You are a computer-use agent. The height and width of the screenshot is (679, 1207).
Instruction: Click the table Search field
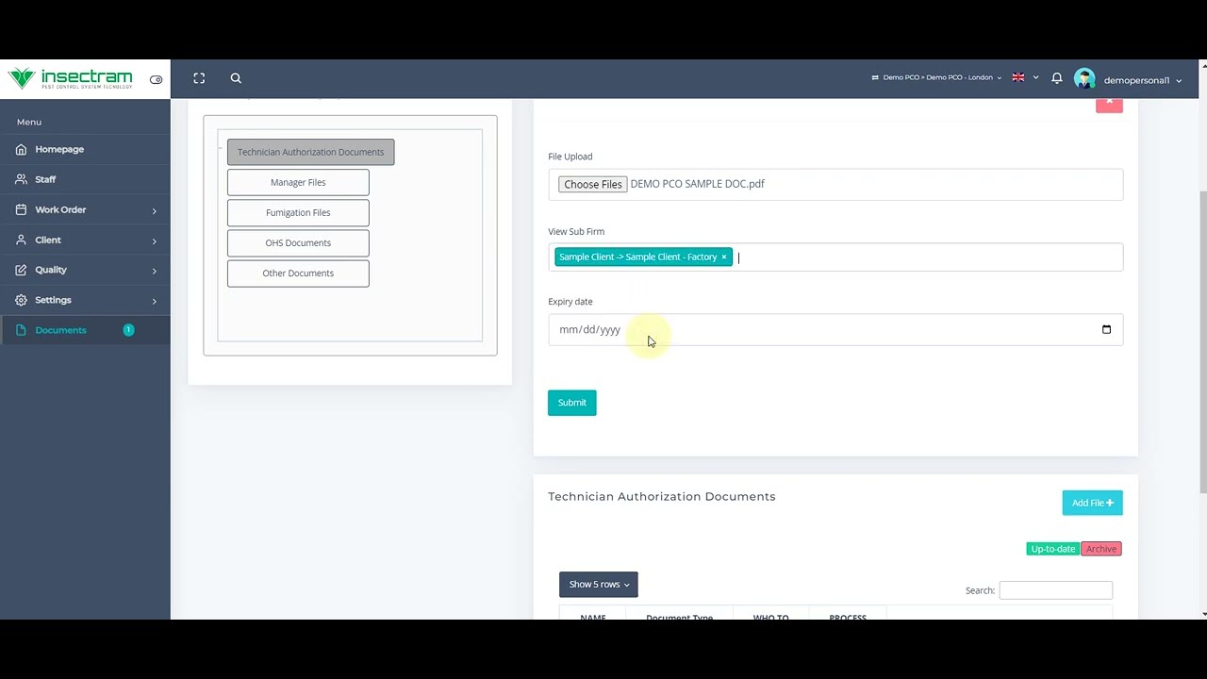click(x=1055, y=590)
